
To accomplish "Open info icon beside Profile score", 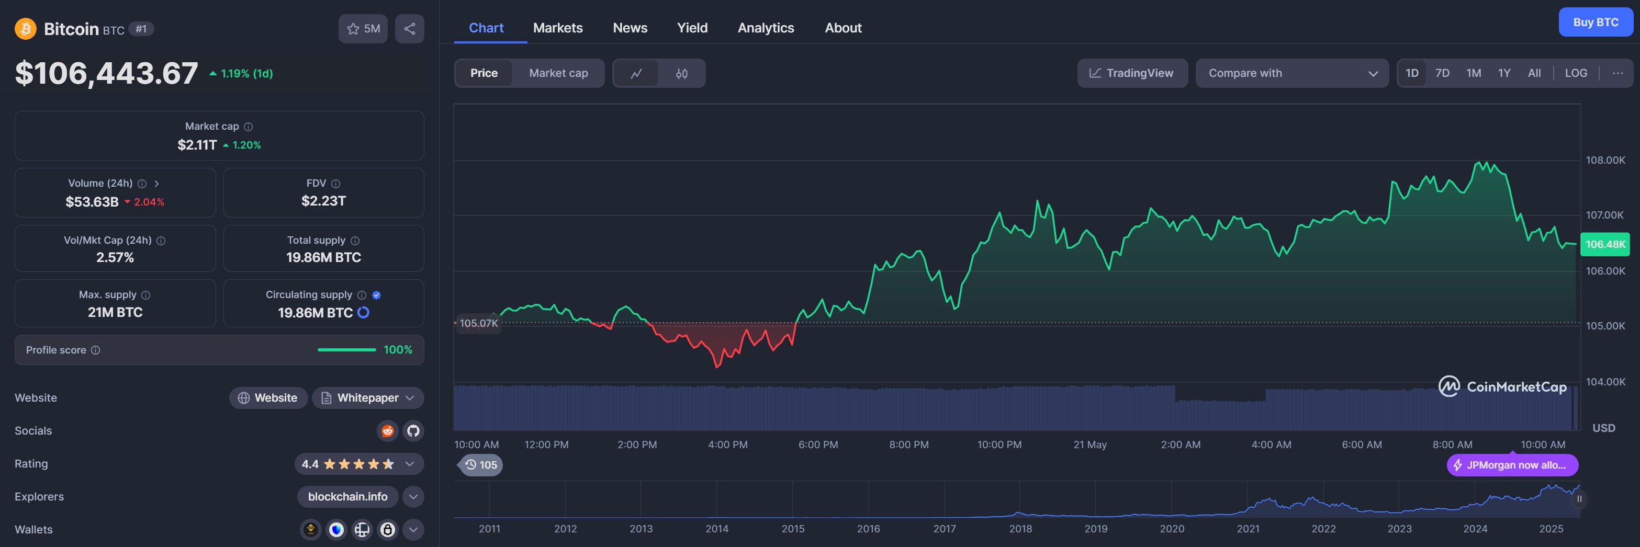I will pos(95,350).
